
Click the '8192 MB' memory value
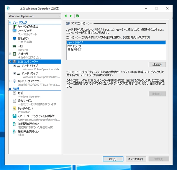point(23,50)
